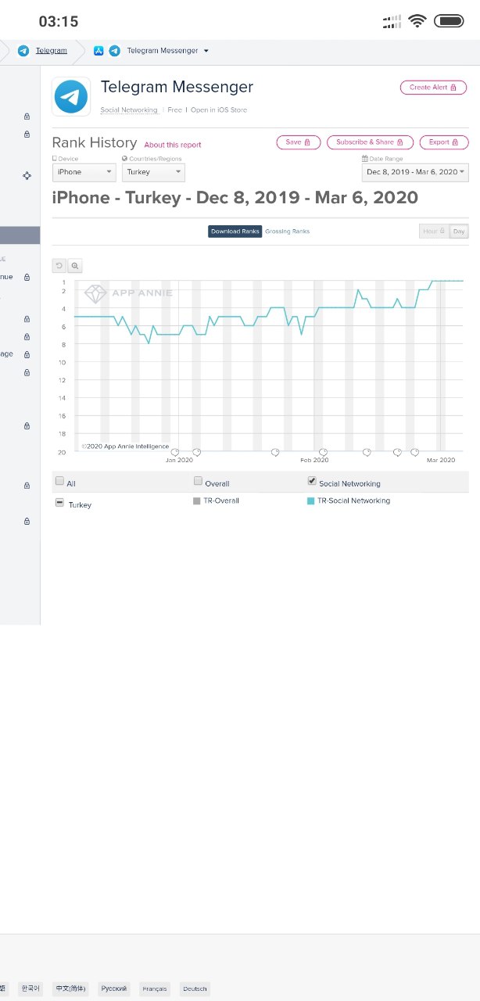Viewport: 480px width, 1001px height.
Task: Switch to the Download Ranks tab
Action: point(235,231)
